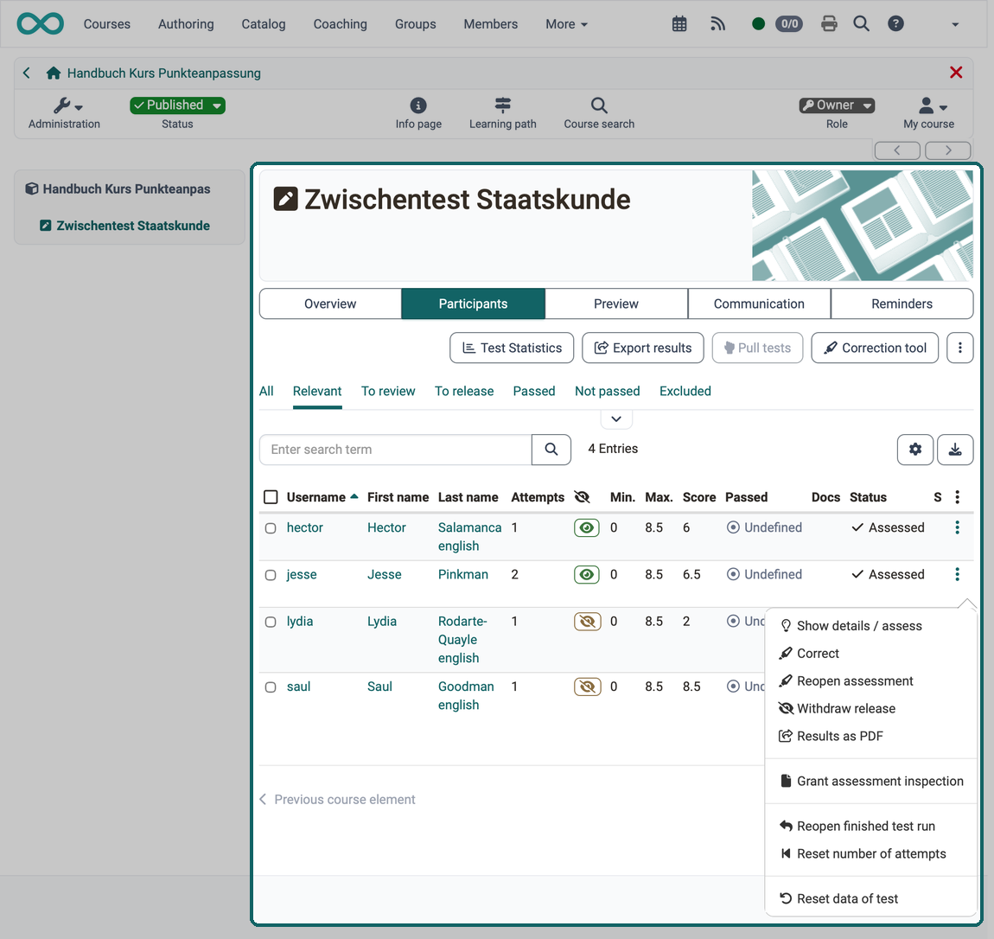Viewport: 994px width, 939px height.
Task: Go to next course element arrow button
Action: tap(947, 150)
